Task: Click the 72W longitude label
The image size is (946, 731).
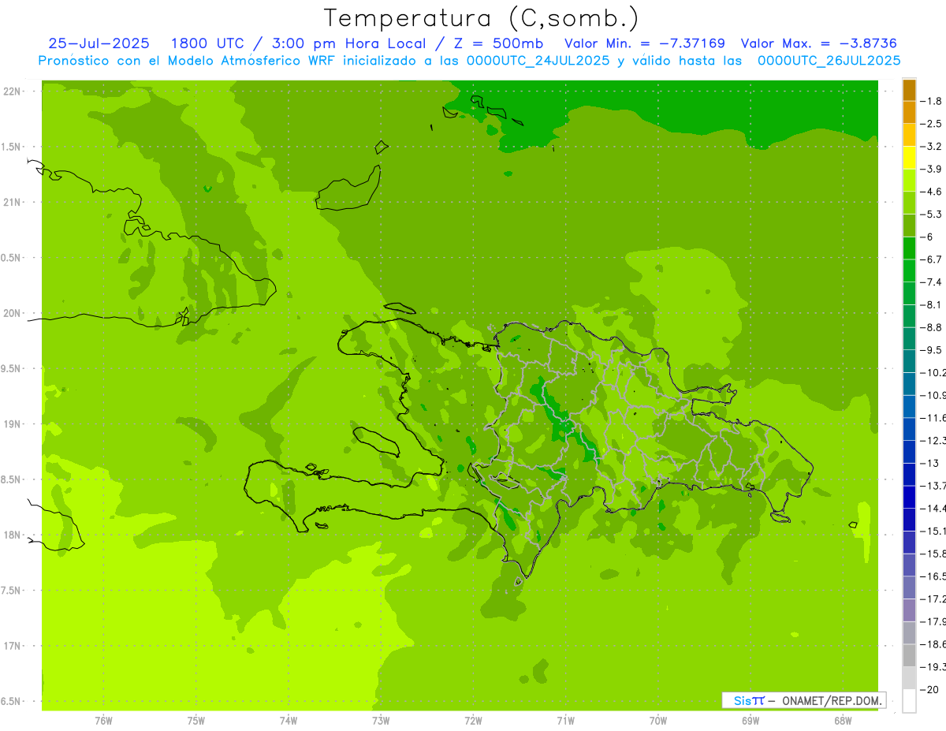Action: pyautogui.click(x=473, y=721)
